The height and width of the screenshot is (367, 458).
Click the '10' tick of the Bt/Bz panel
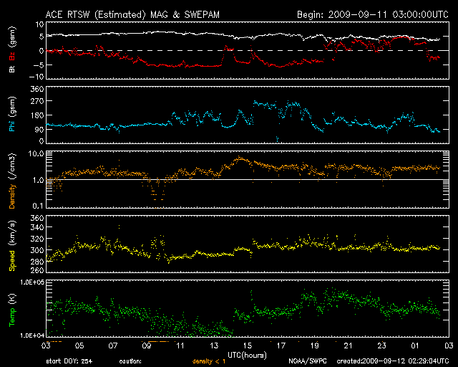(x=40, y=24)
